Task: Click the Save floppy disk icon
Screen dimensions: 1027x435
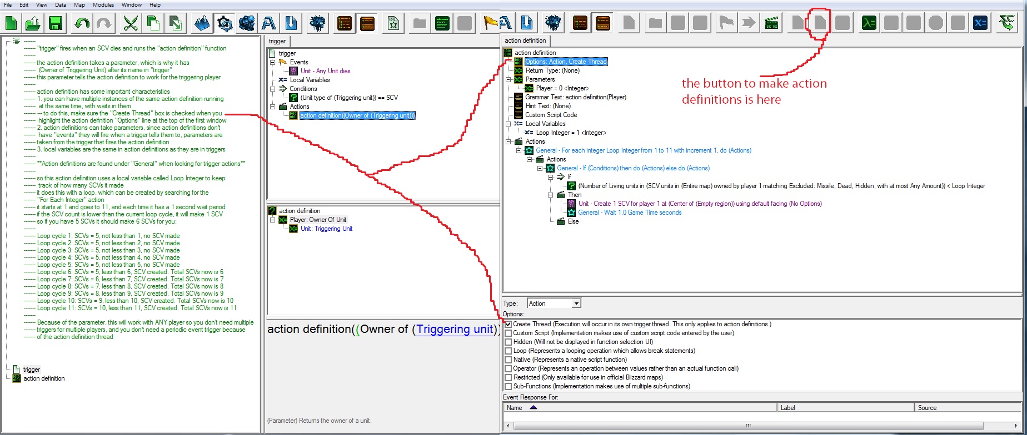Action: pos(55,23)
